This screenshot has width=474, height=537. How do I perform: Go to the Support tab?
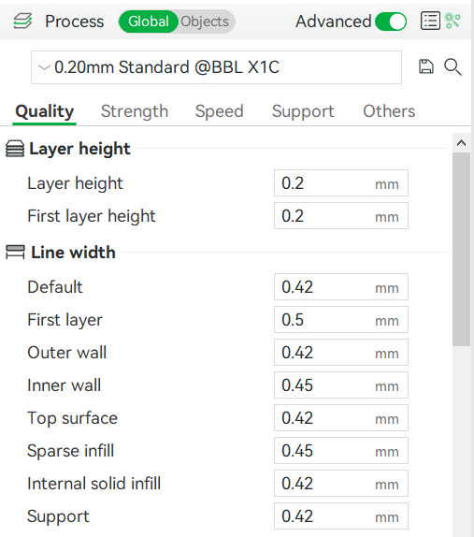[x=303, y=111]
